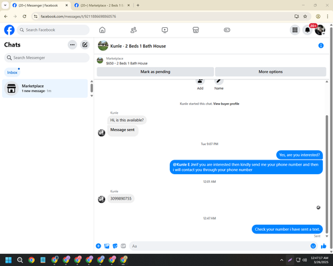Open the Friends icon in top navigation
The width and height of the screenshot is (333, 266).
coord(133,30)
